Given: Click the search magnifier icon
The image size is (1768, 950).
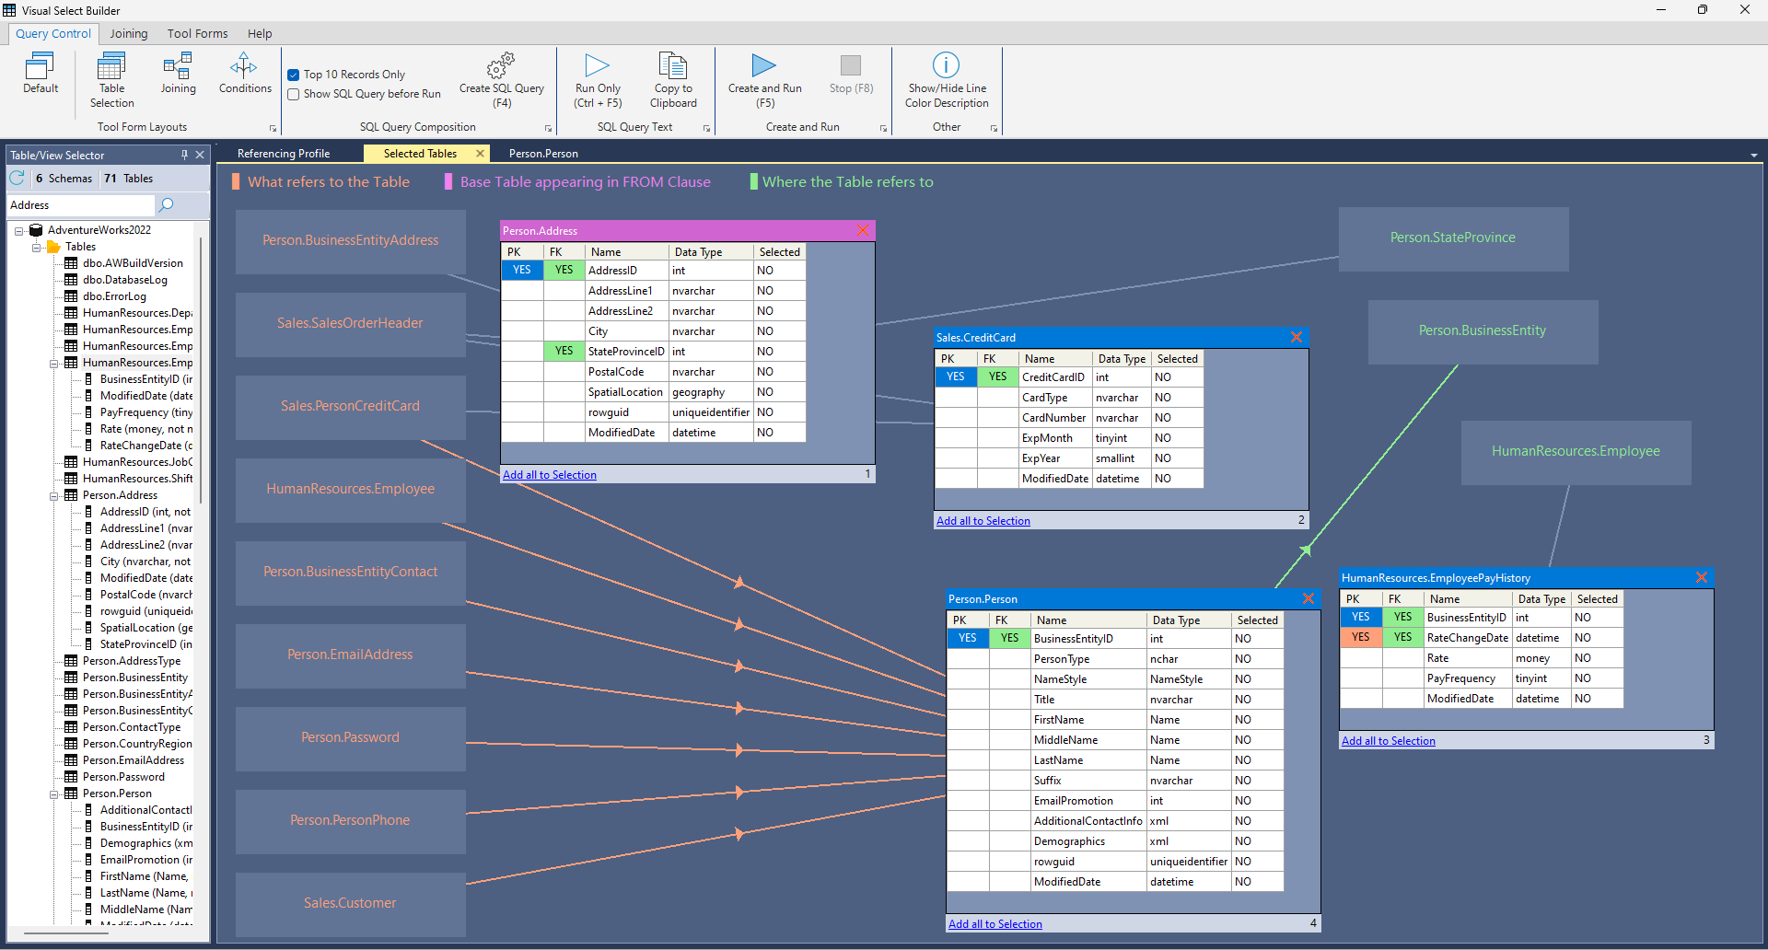Looking at the screenshot, I should (x=167, y=204).
